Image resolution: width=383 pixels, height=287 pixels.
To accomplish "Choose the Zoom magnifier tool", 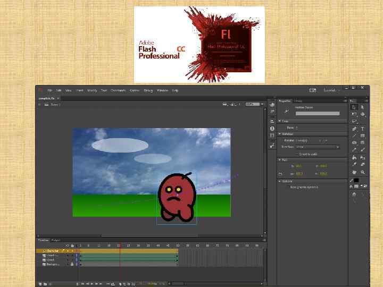I will point(363,172).
